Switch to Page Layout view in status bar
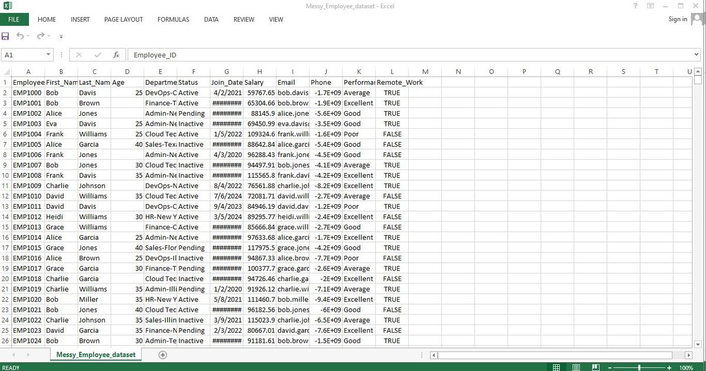 [x=577, y=367]
